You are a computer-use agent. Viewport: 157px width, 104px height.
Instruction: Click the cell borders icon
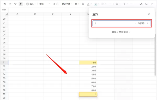pyautogui.click(x=103, y=4)
